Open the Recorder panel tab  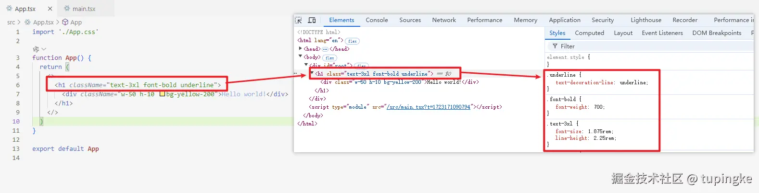click(x=685, y=20)
